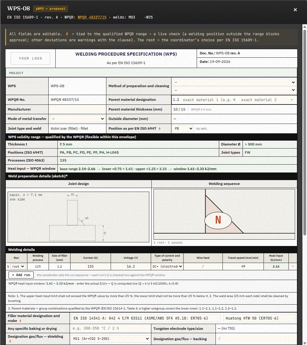Click the positions list PA, PB, PC, PD
The height and width of the screenshot is (345, 307).
(x=89, y=152)
